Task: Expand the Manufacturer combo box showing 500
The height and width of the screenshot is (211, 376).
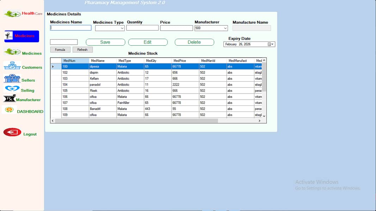Action: click(225, 28)
